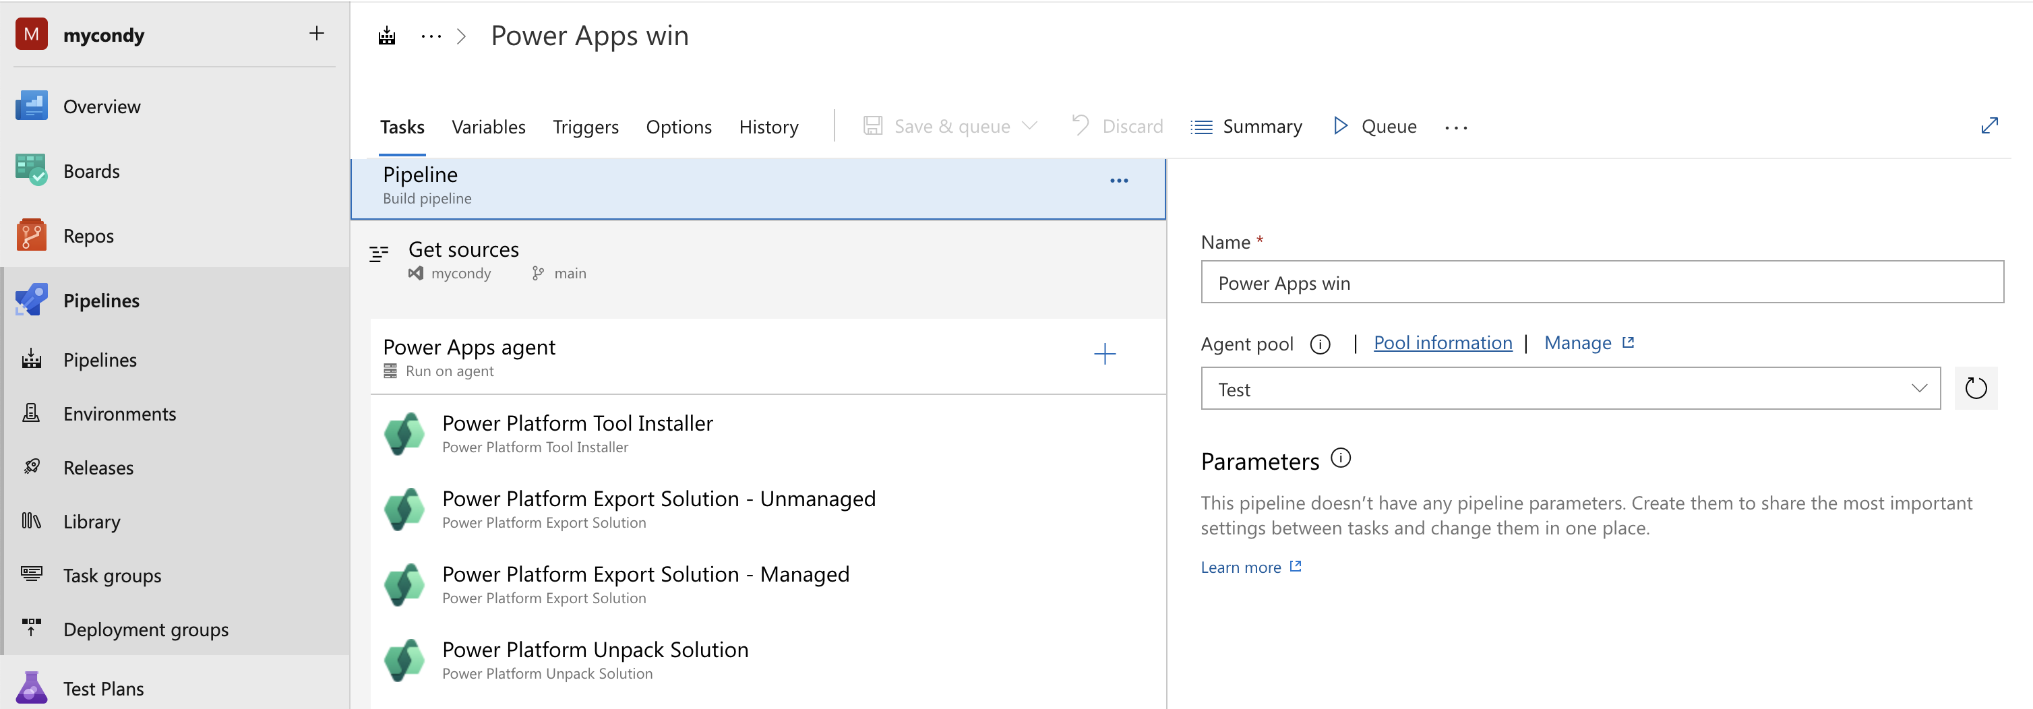Click the Pipelines section header icon
Image resolution: width=2033 pixels, height=709 pixels.
[x=32, y=301]
